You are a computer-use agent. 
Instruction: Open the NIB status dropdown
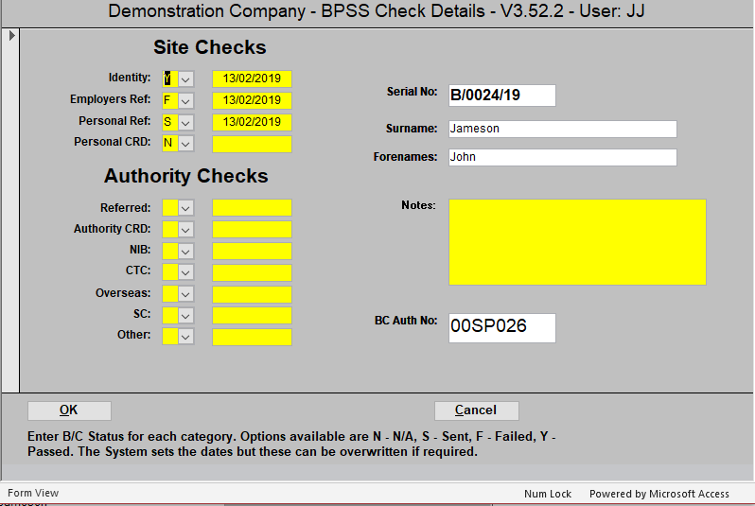click(x=186, y=251)
